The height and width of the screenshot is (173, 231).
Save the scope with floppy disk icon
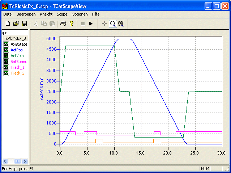click(x=24, y=24)
